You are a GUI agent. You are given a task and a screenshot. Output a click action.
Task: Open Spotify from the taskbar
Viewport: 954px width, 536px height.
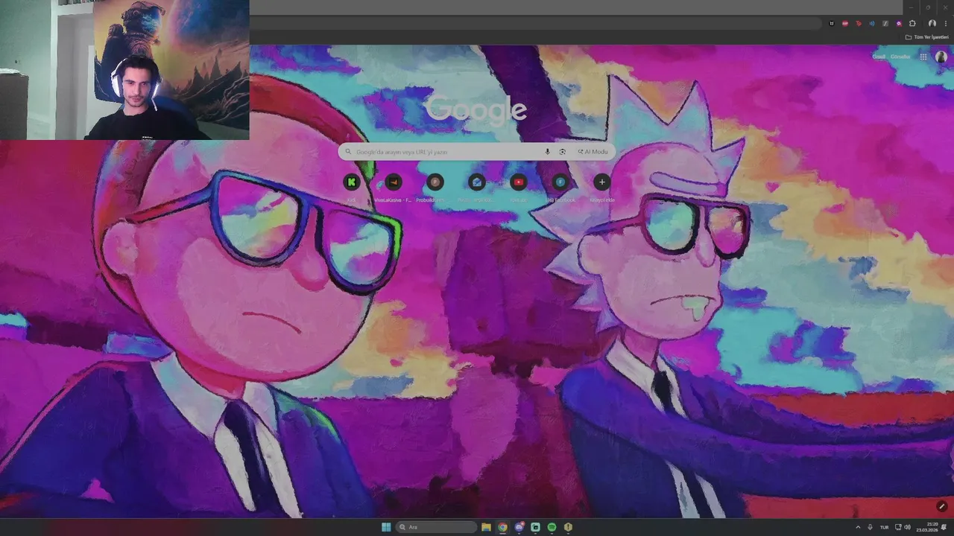click(552, 527)
